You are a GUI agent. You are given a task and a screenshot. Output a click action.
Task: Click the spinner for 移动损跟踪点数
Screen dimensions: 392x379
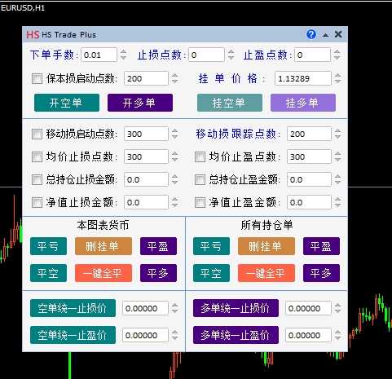(337, 134)
